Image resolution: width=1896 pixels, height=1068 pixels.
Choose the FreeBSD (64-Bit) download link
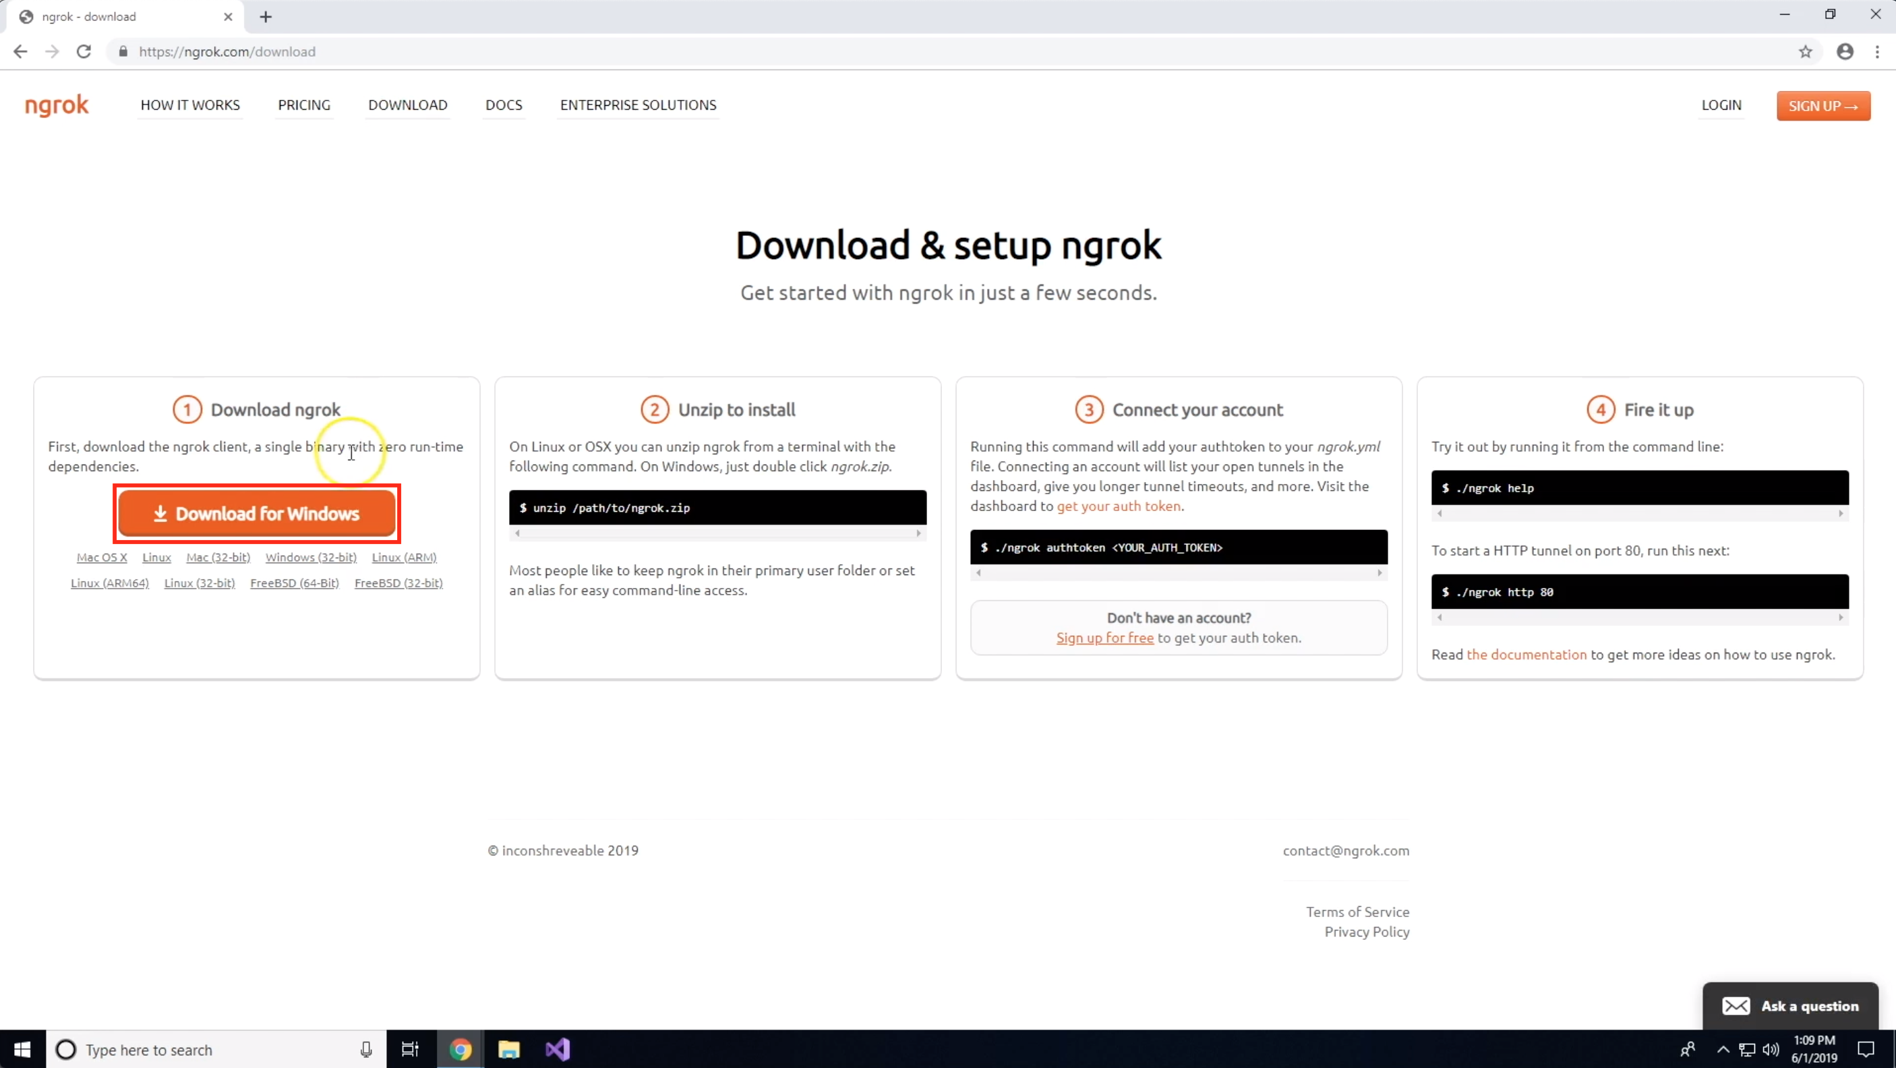(x=295, y=583)
